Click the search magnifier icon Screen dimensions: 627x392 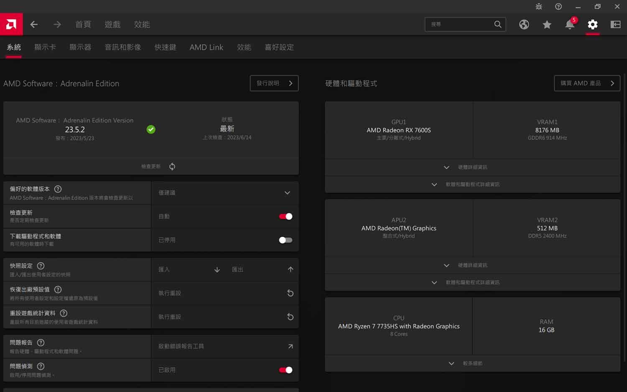[x=497, y=24]
